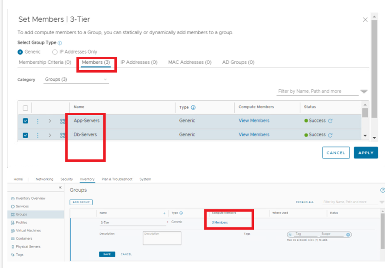Open the Category Groups (3) dropdown

click(76, 79)
